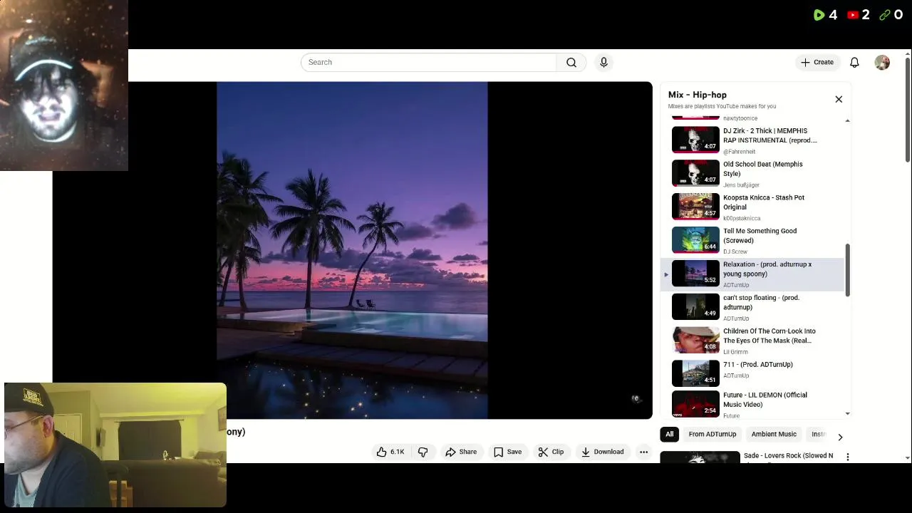Play Old School Beat (Memphis Style)

pos(754,174)
